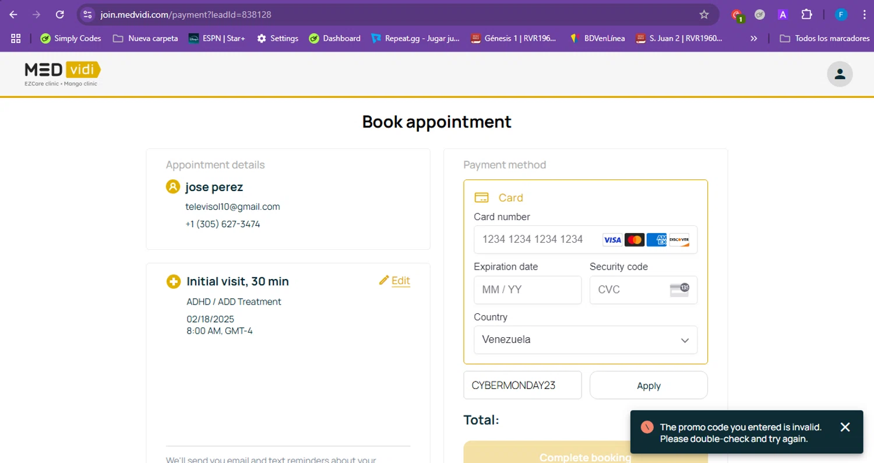874x463 pixels.
Task: Open the Extensions puzzle menu
Action: (806, 15)
